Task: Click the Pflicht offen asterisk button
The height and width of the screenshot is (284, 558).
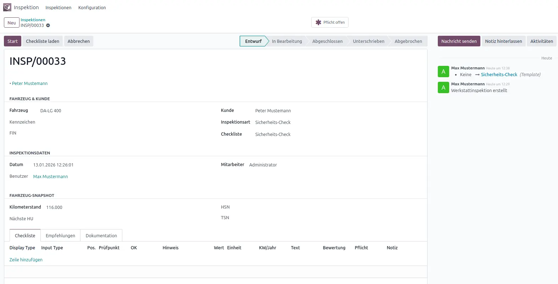Action: (x=330, y=22)
